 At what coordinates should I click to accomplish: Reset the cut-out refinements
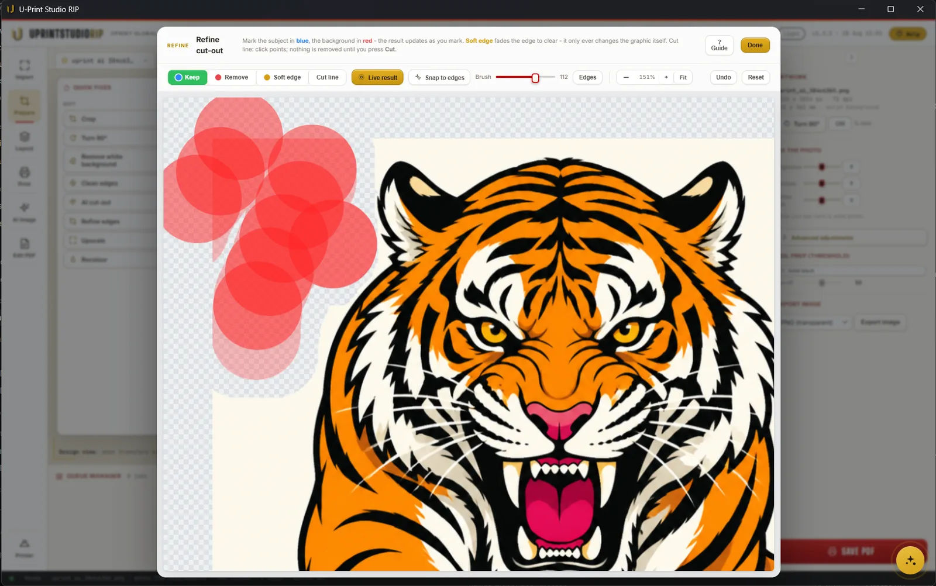[755, 77]
